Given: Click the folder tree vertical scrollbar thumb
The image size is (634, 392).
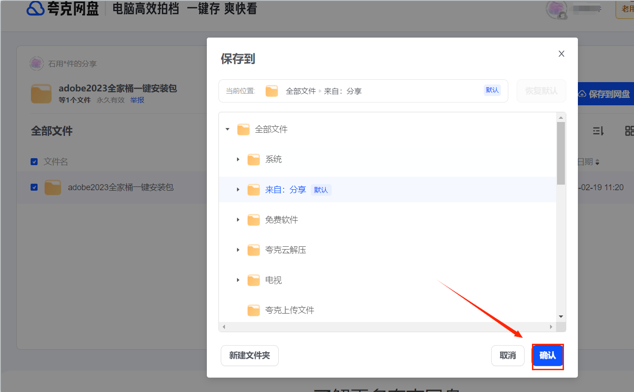Looking at the screenshot, I should click(x=561, y=153).
